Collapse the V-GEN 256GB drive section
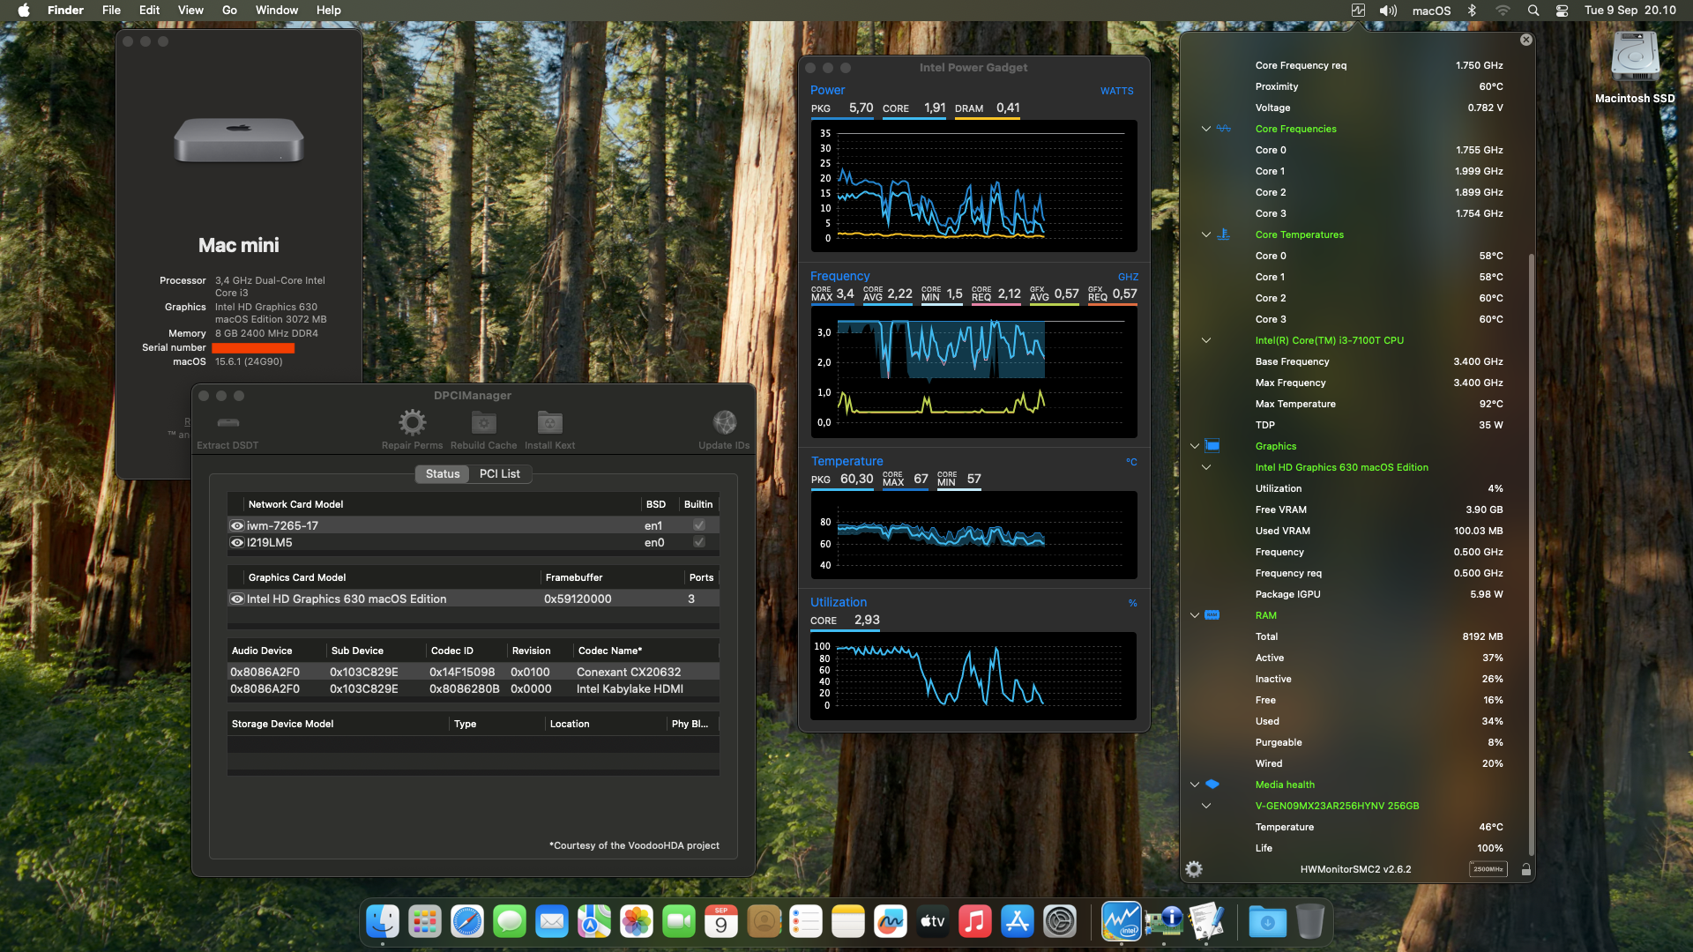The height and width of the screenshot is (952, 1693). (1206, 806)
